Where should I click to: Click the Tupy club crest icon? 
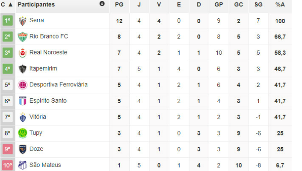(22, 133)
